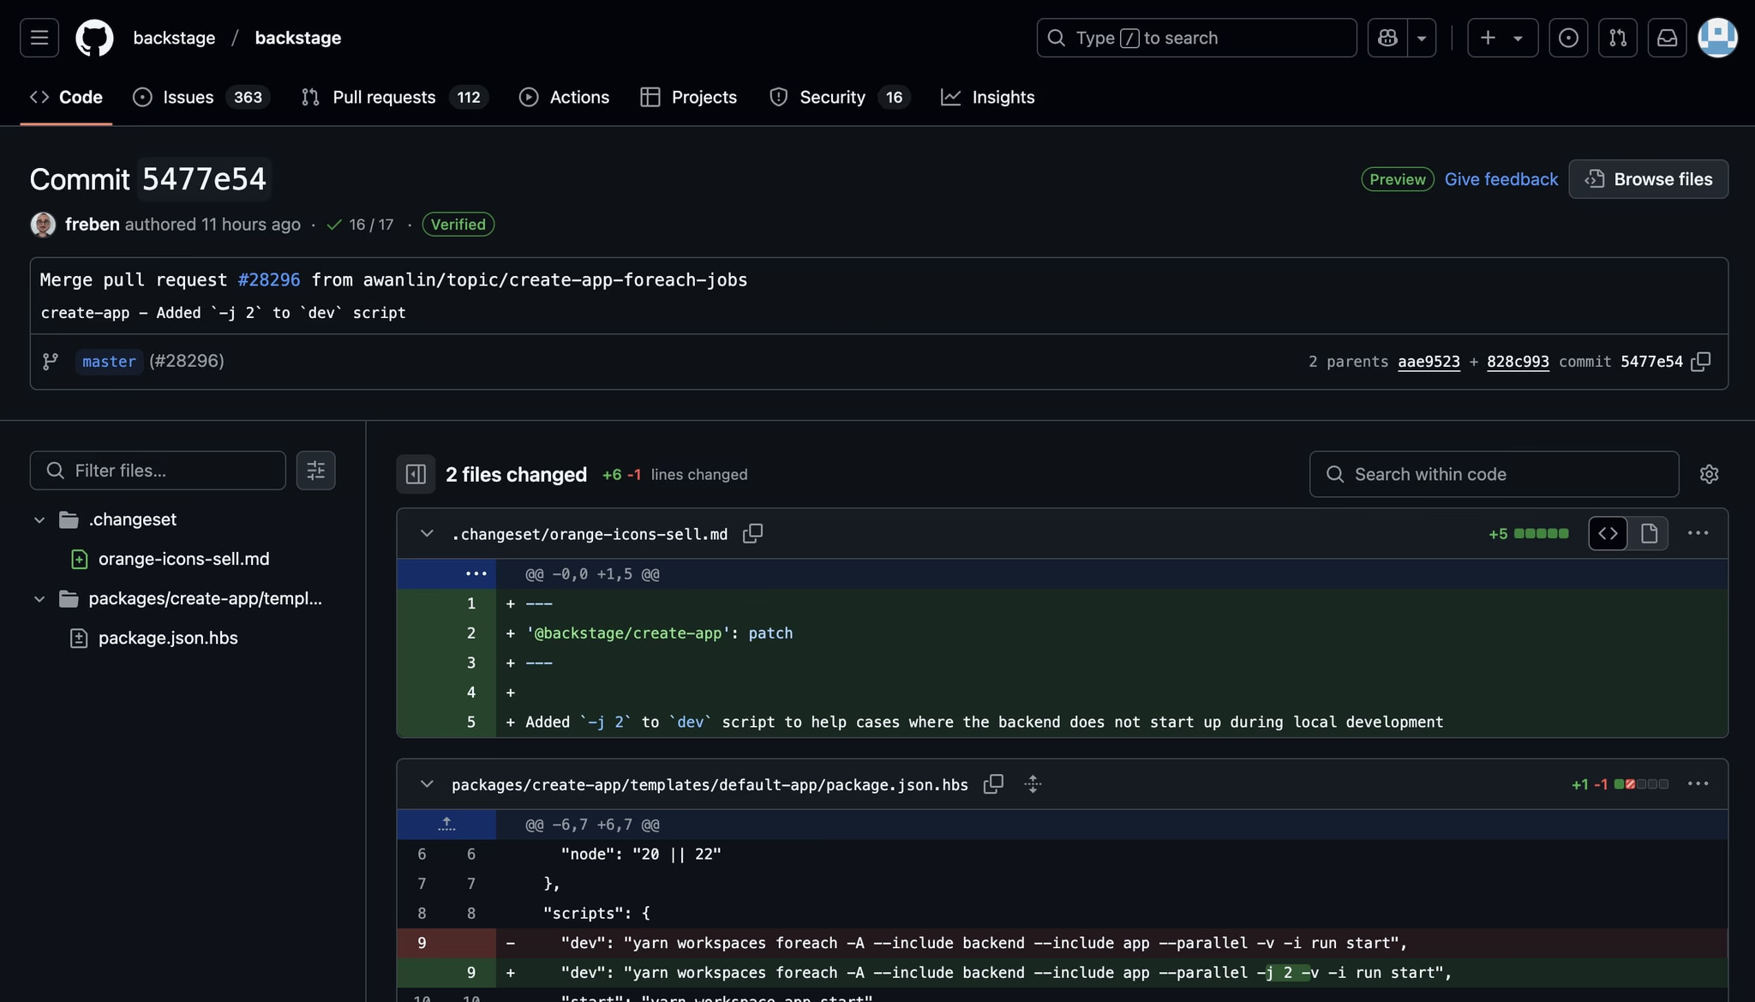
Task: Click the Give feedback link
Action: coord(1500,179)
